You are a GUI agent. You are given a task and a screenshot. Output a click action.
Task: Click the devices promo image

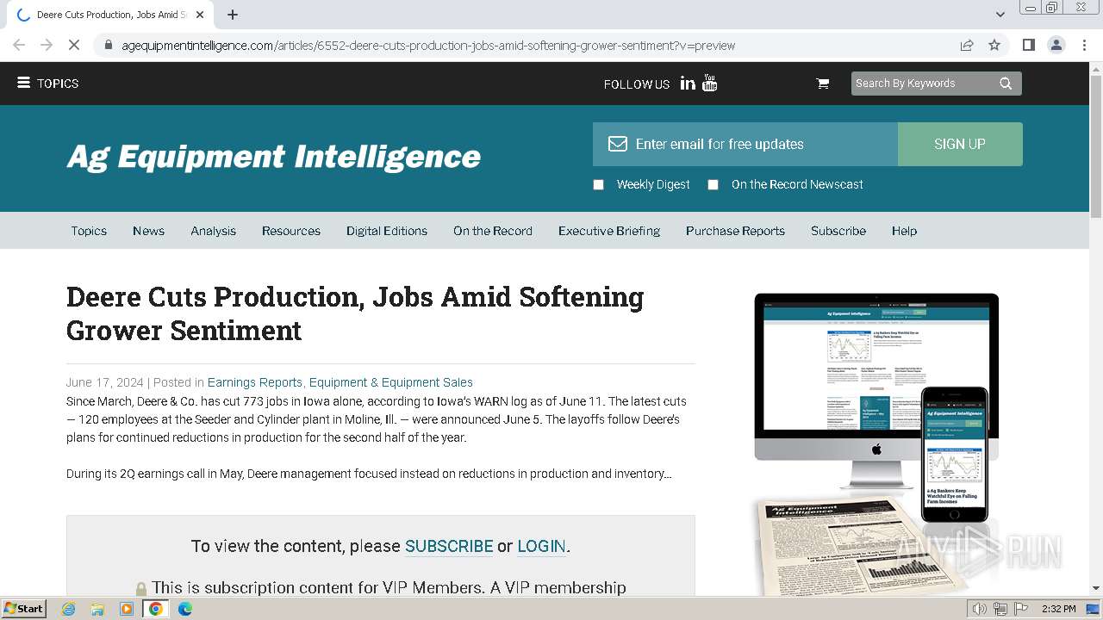coord(876,443)
